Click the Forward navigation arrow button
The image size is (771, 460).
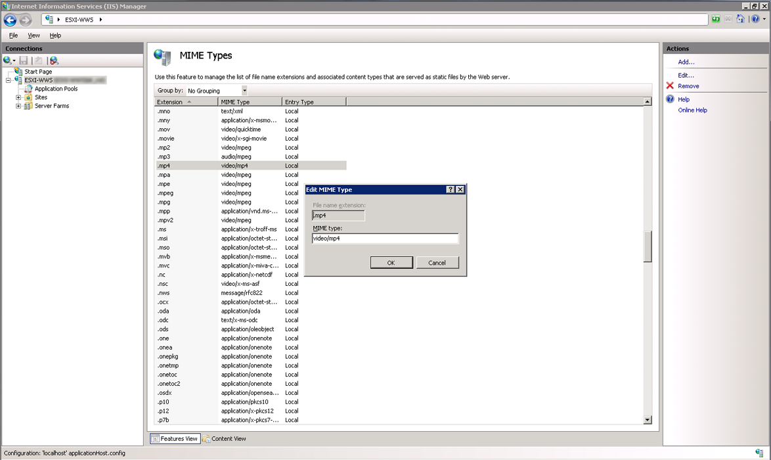pos(26,20)
